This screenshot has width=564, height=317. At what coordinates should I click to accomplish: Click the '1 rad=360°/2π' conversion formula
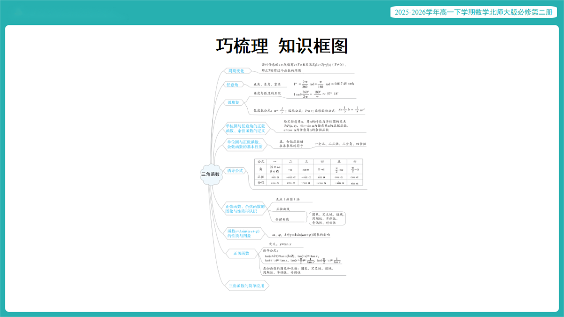(x=315, y=94)
